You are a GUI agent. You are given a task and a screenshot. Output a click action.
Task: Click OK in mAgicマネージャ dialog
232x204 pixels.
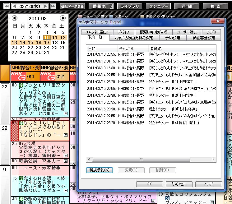click(150, 184)
